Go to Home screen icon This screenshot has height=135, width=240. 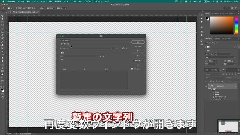click(3, 8)
